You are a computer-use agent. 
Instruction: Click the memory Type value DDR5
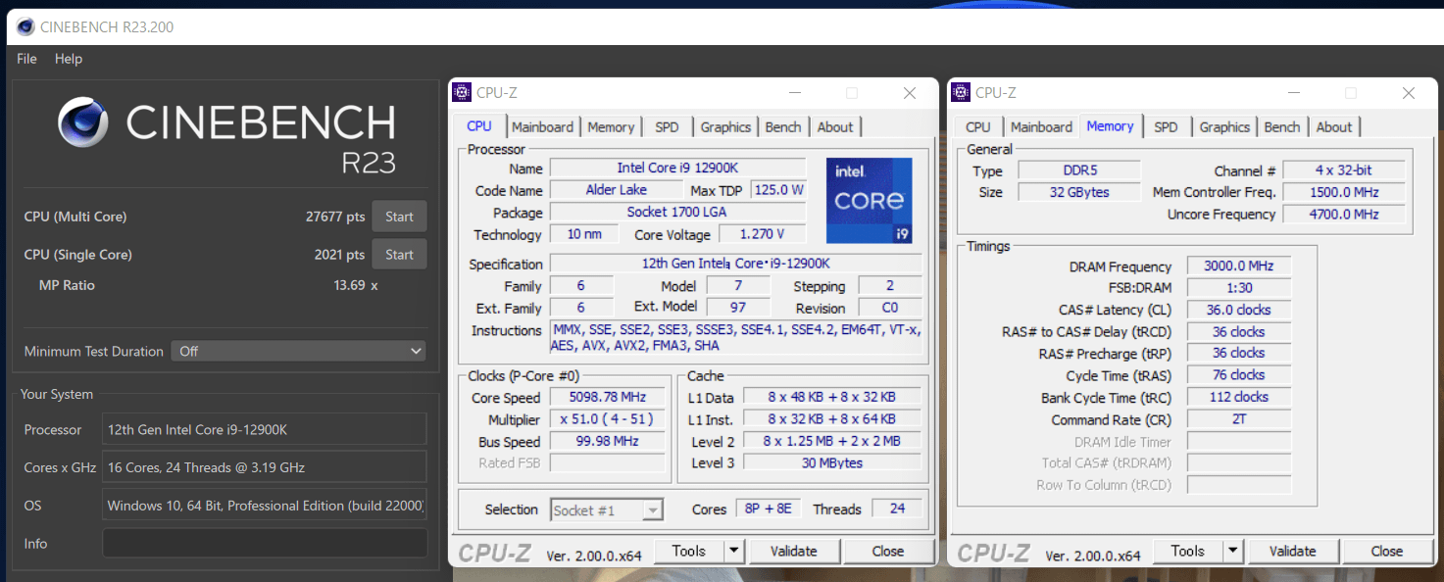pos(1079,170)
